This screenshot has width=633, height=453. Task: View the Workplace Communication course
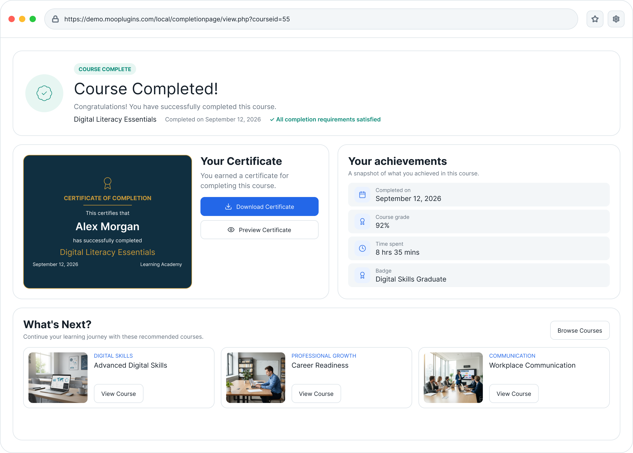(x=514, y=394)
